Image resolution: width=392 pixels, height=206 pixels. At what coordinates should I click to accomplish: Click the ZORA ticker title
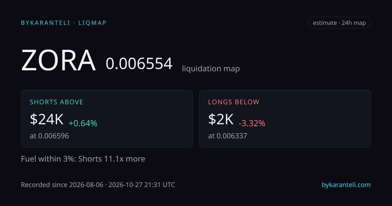tap(58, 61)
